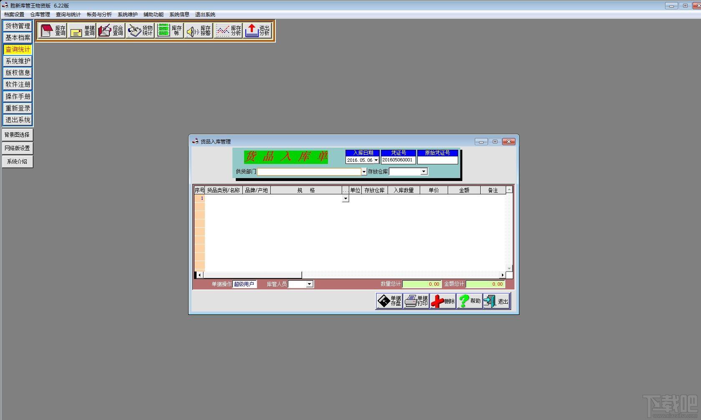This screenshot has height=420, width=701.
Task: Open 软件注册 in the left sidebar
Action: tap(18, 84)
